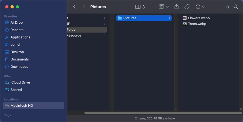Select the Flowers.webp file

point(198,18)
